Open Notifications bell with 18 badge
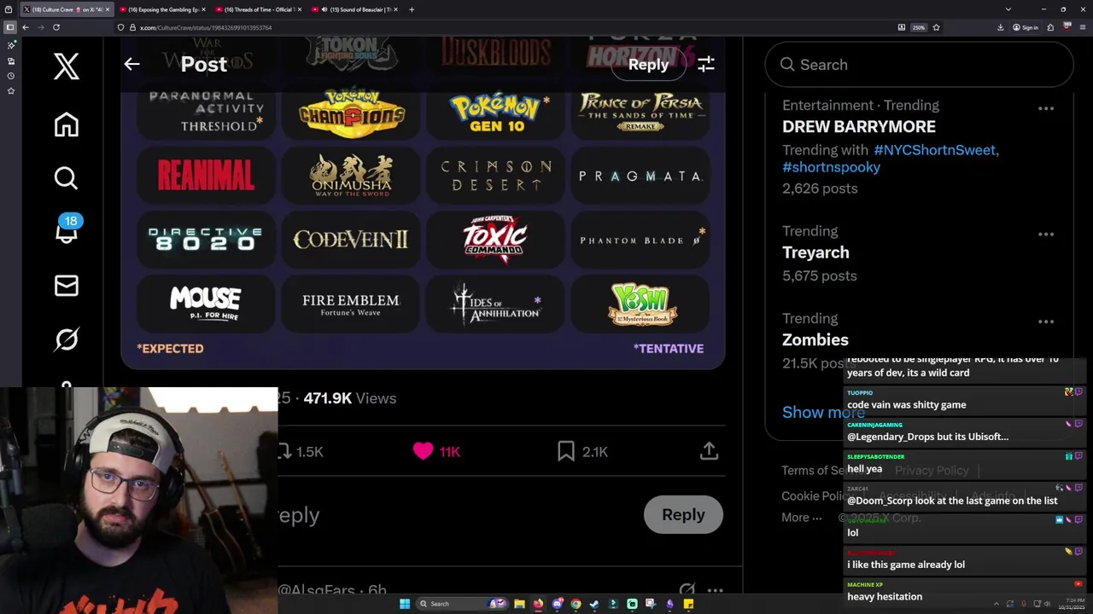Image resolution: width=1093 pixels, height=614 pixels. [67, 230]
